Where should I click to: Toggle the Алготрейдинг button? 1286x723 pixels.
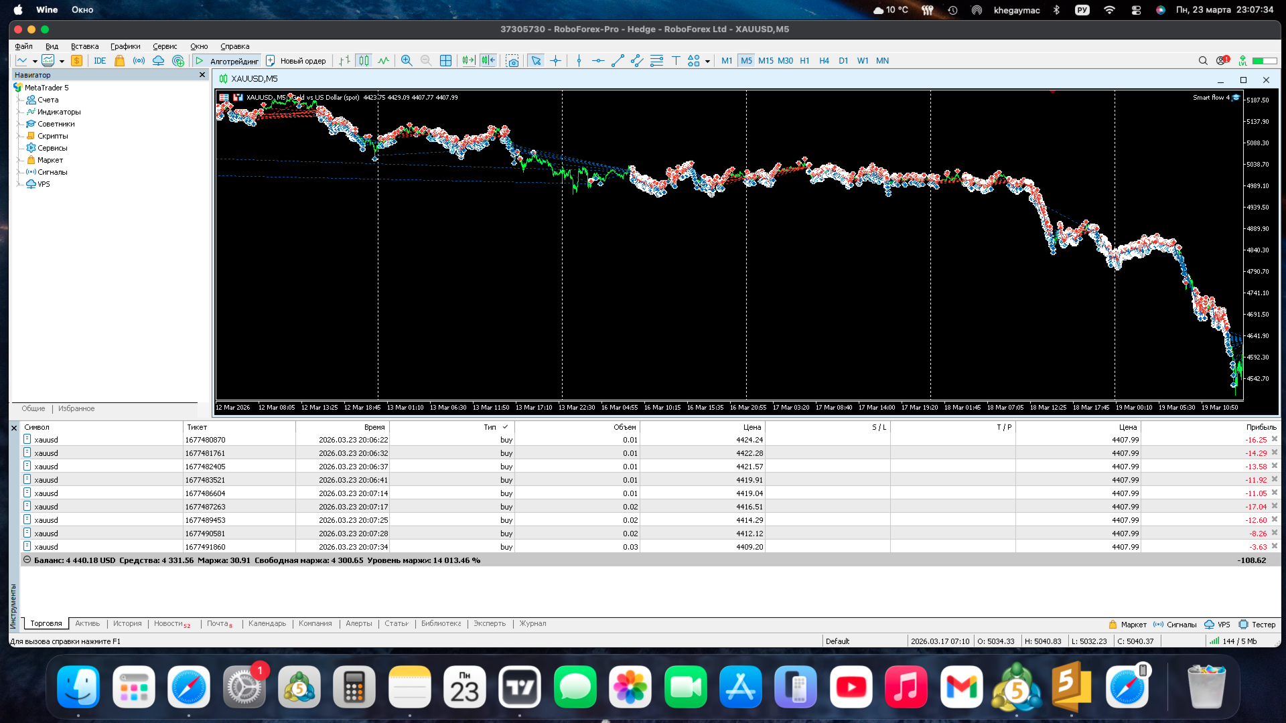click(226, 61)
